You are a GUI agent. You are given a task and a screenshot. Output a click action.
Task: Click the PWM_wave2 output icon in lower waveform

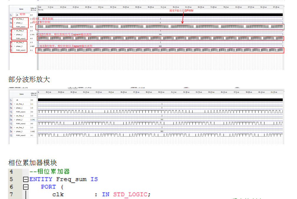pyautogui.click(x=11, y=124)
